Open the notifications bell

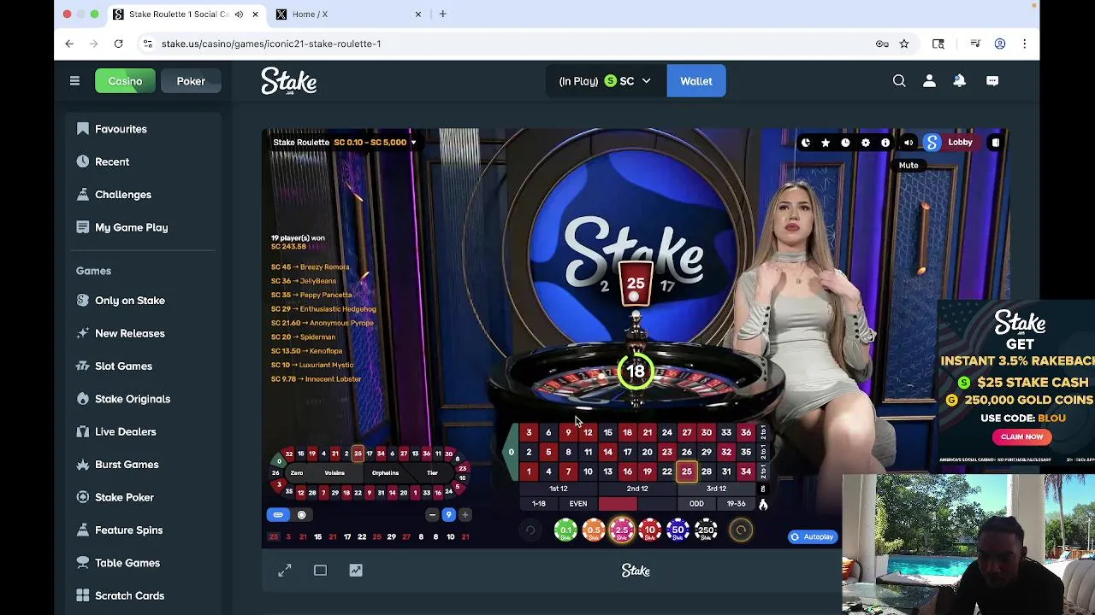(960, 81)
